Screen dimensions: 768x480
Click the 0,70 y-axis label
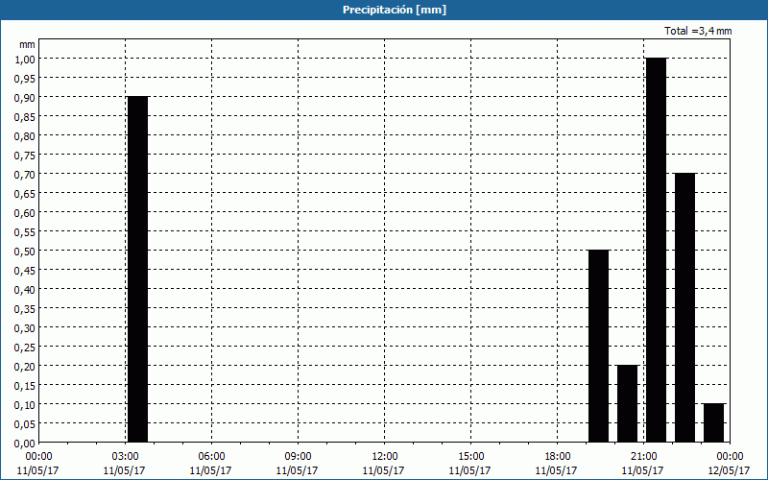click(25, 174)
